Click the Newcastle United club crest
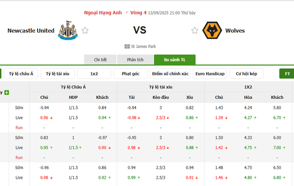The height and width of the screenshot is (186, 294). tap(68, 29)
